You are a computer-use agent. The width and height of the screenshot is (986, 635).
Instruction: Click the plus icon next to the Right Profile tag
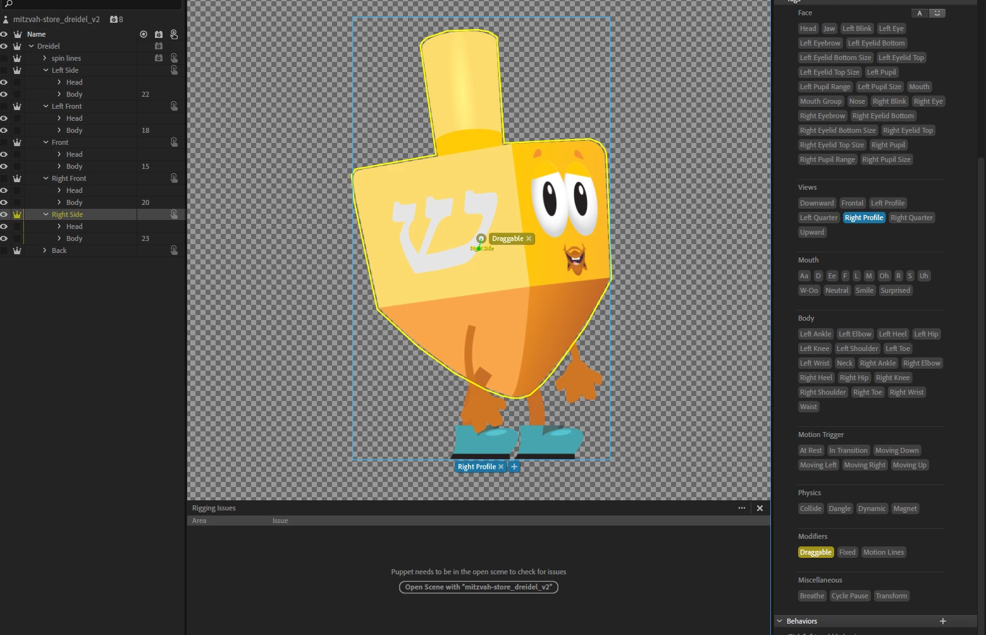(514, 467)
